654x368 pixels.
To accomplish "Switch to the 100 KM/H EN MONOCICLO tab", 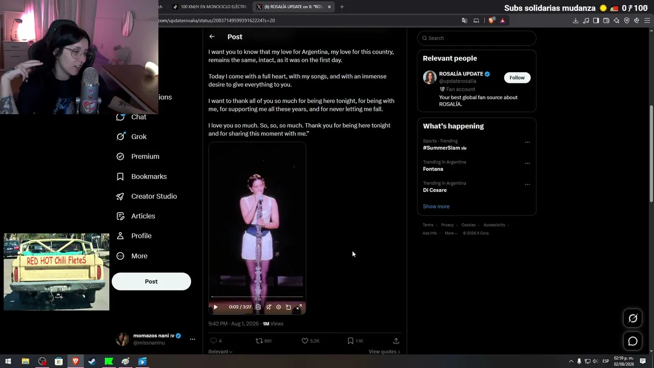I will pos(209,7).
